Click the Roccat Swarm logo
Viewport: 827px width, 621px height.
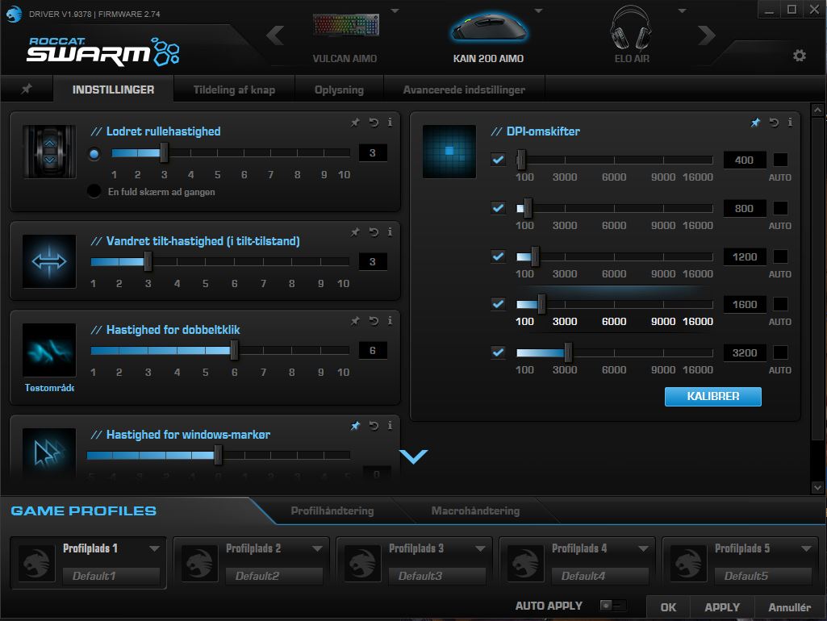point(102,52)
